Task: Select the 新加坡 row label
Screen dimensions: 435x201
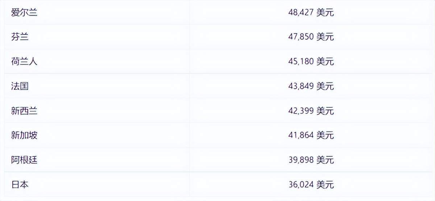Action: 24,135
